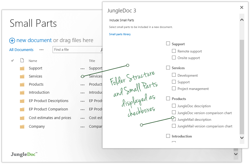
Task: Open ellipsis menu for Cost estimates and prices
Action: point(82,118)
